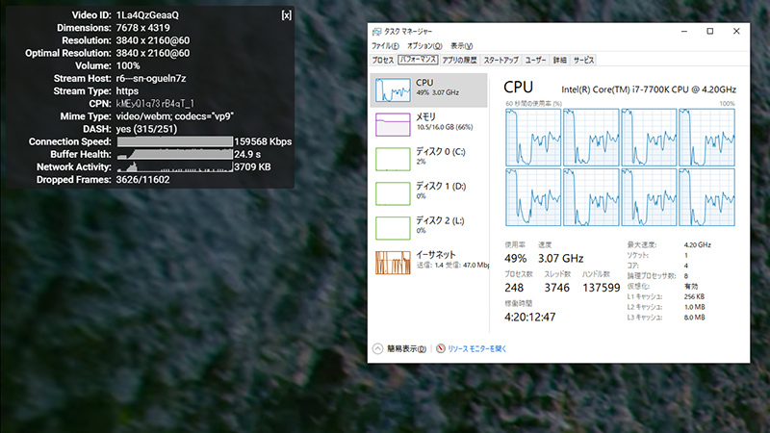Click the CPU usage value 49%
Image resolution: width=770 pixels, height=433 pixels.
(x=515, y=258)
